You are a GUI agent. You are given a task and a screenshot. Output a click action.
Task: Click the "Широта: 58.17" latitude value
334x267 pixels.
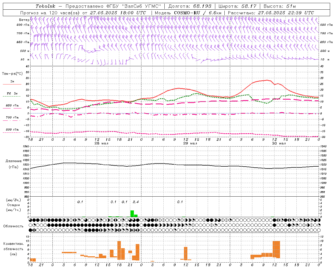[237, 6]
